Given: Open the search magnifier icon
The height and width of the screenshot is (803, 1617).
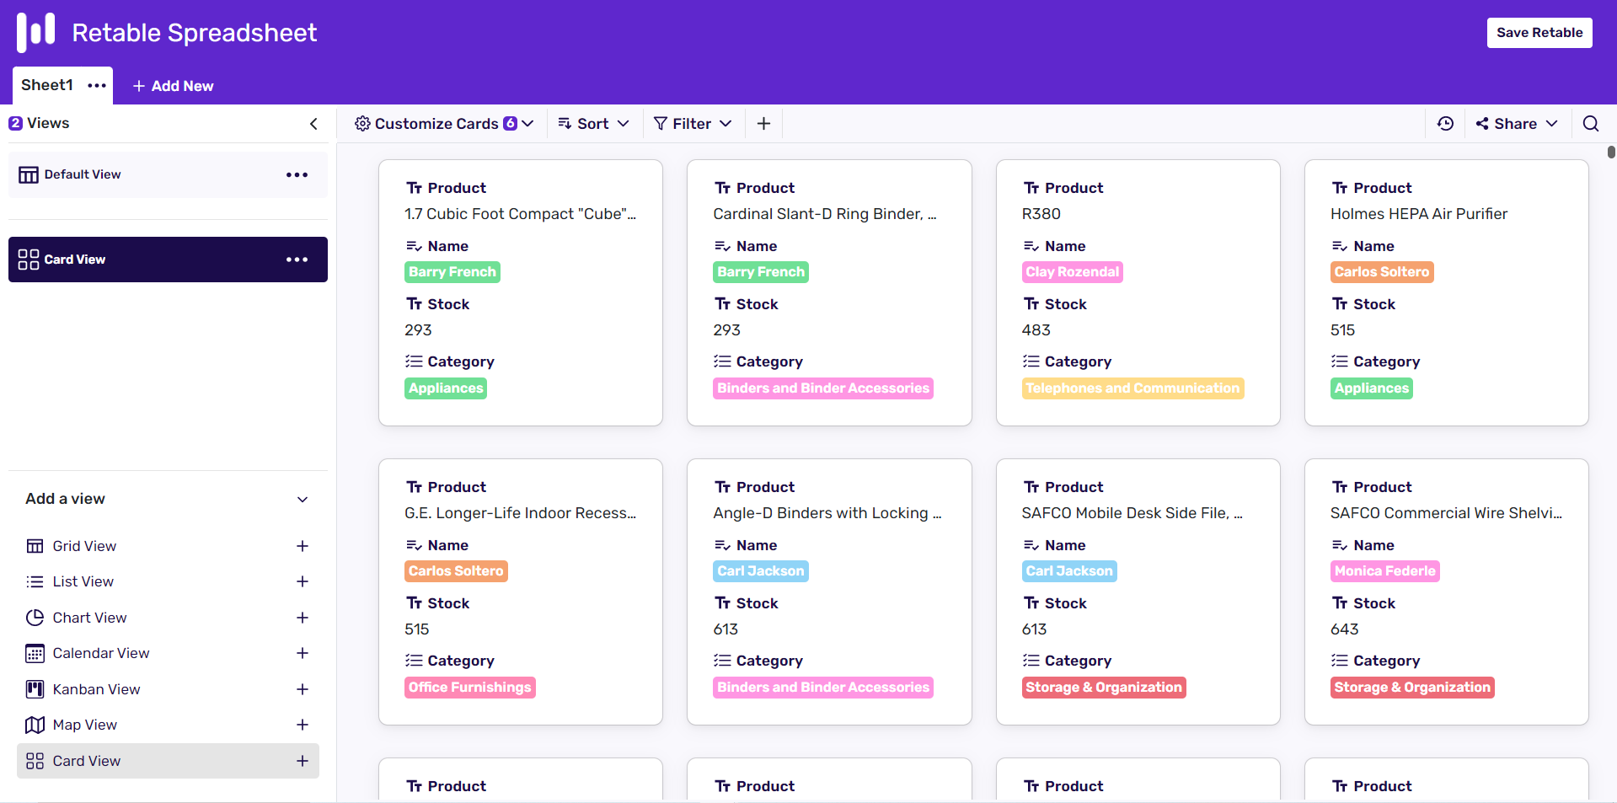Looking at the screenshot, I should pyautogui.click(x=1590, y=124).
